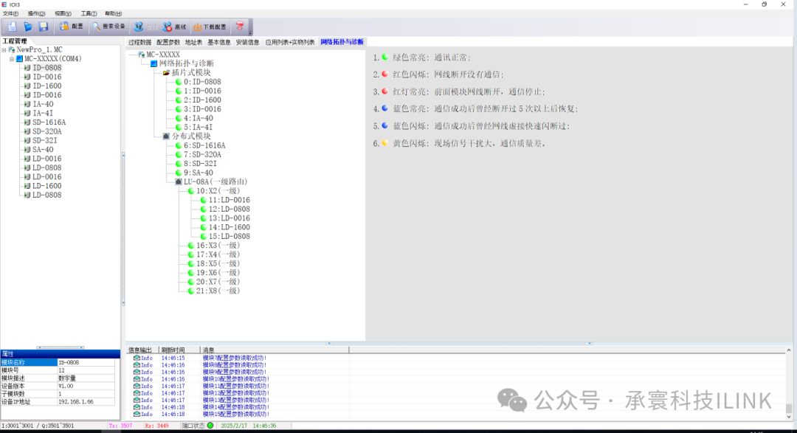
Task: Select SD-1616A in project tree
Action: click(x=49, y=122)
